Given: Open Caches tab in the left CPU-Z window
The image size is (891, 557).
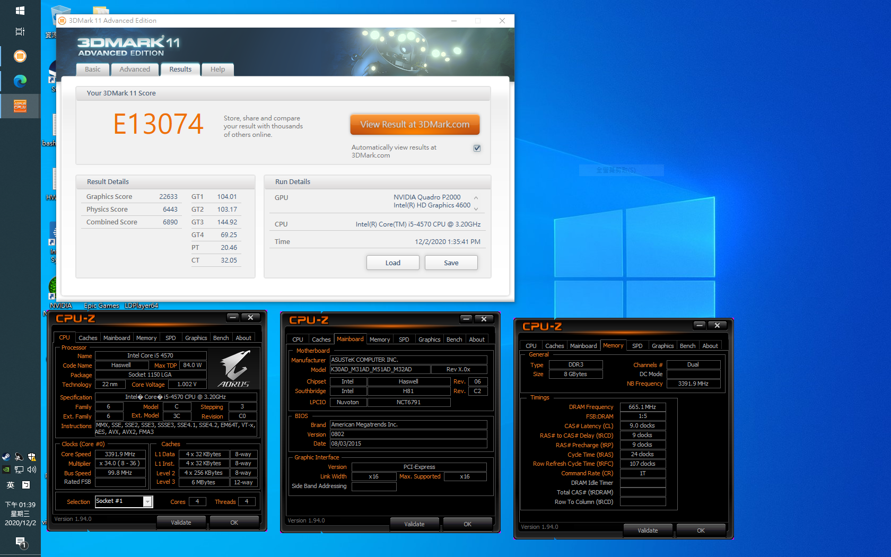Looking at the screenshot, I should 88,338.
